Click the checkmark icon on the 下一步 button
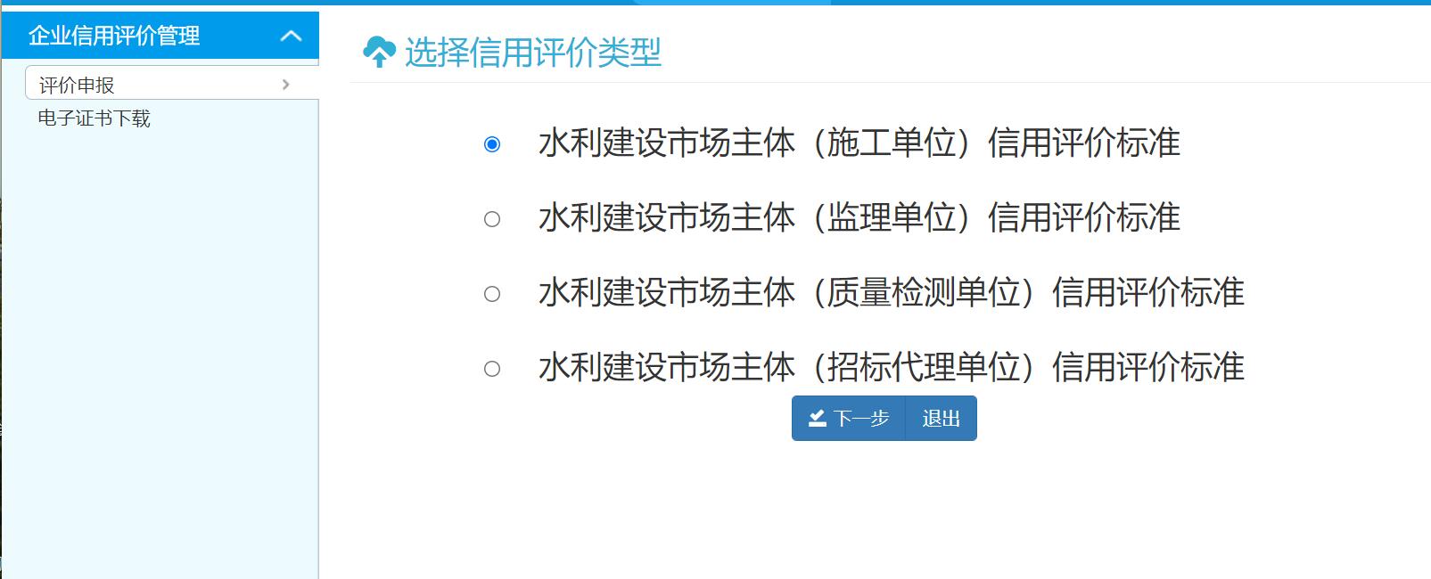The height and width of the screenshot is (579, 1431). tap(817, 419)
